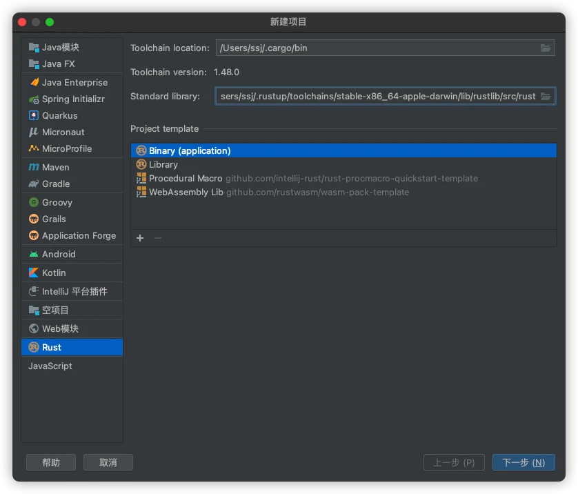Select the Quarkus icon
The image size is (578, 494).
point(34,116)
